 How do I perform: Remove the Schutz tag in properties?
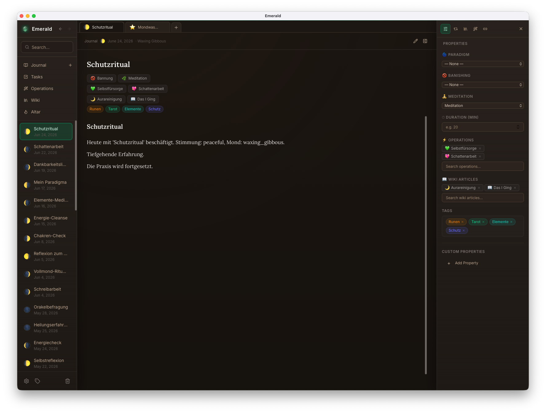pos(464,230)
